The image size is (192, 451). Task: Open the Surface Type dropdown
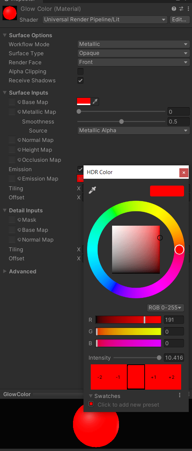(134, 53)
